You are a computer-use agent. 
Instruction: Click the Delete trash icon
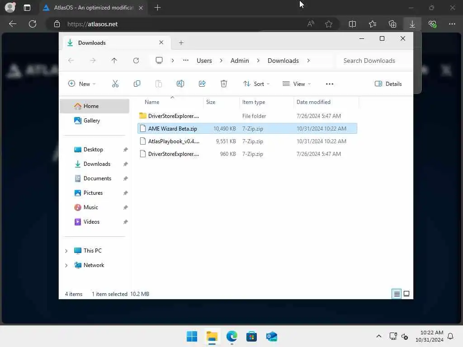[224, 84]
